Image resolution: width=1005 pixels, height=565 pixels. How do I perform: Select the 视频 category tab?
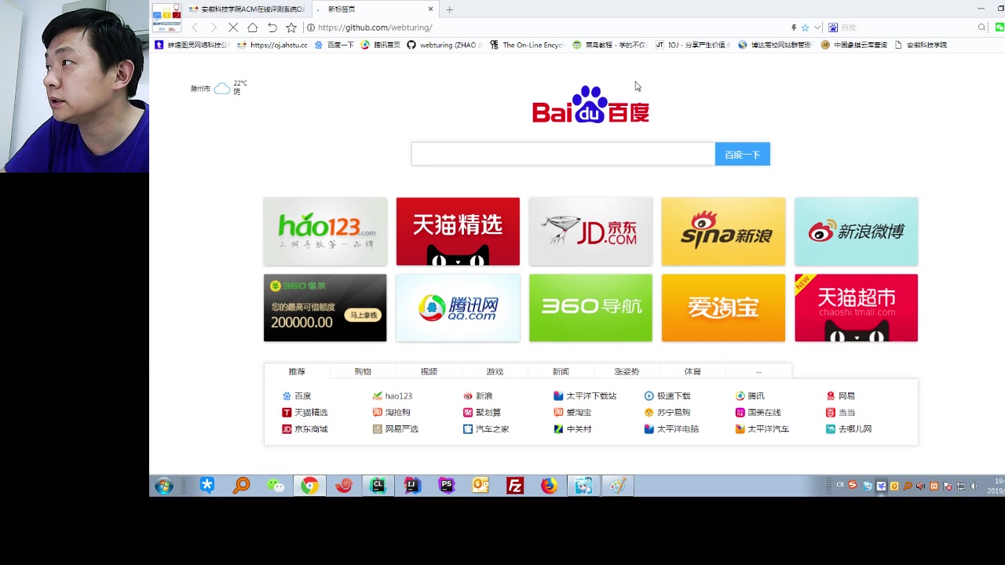[x=429, y=371]
